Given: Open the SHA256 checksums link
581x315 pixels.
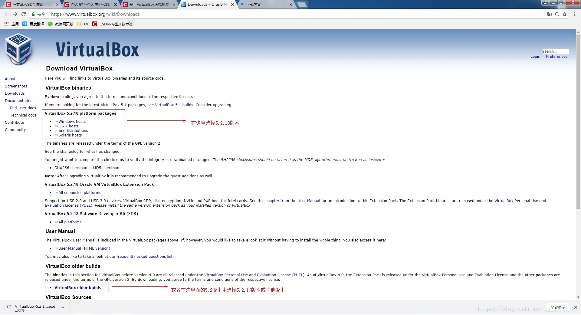Looking at the screenshot, I should 72,168.
